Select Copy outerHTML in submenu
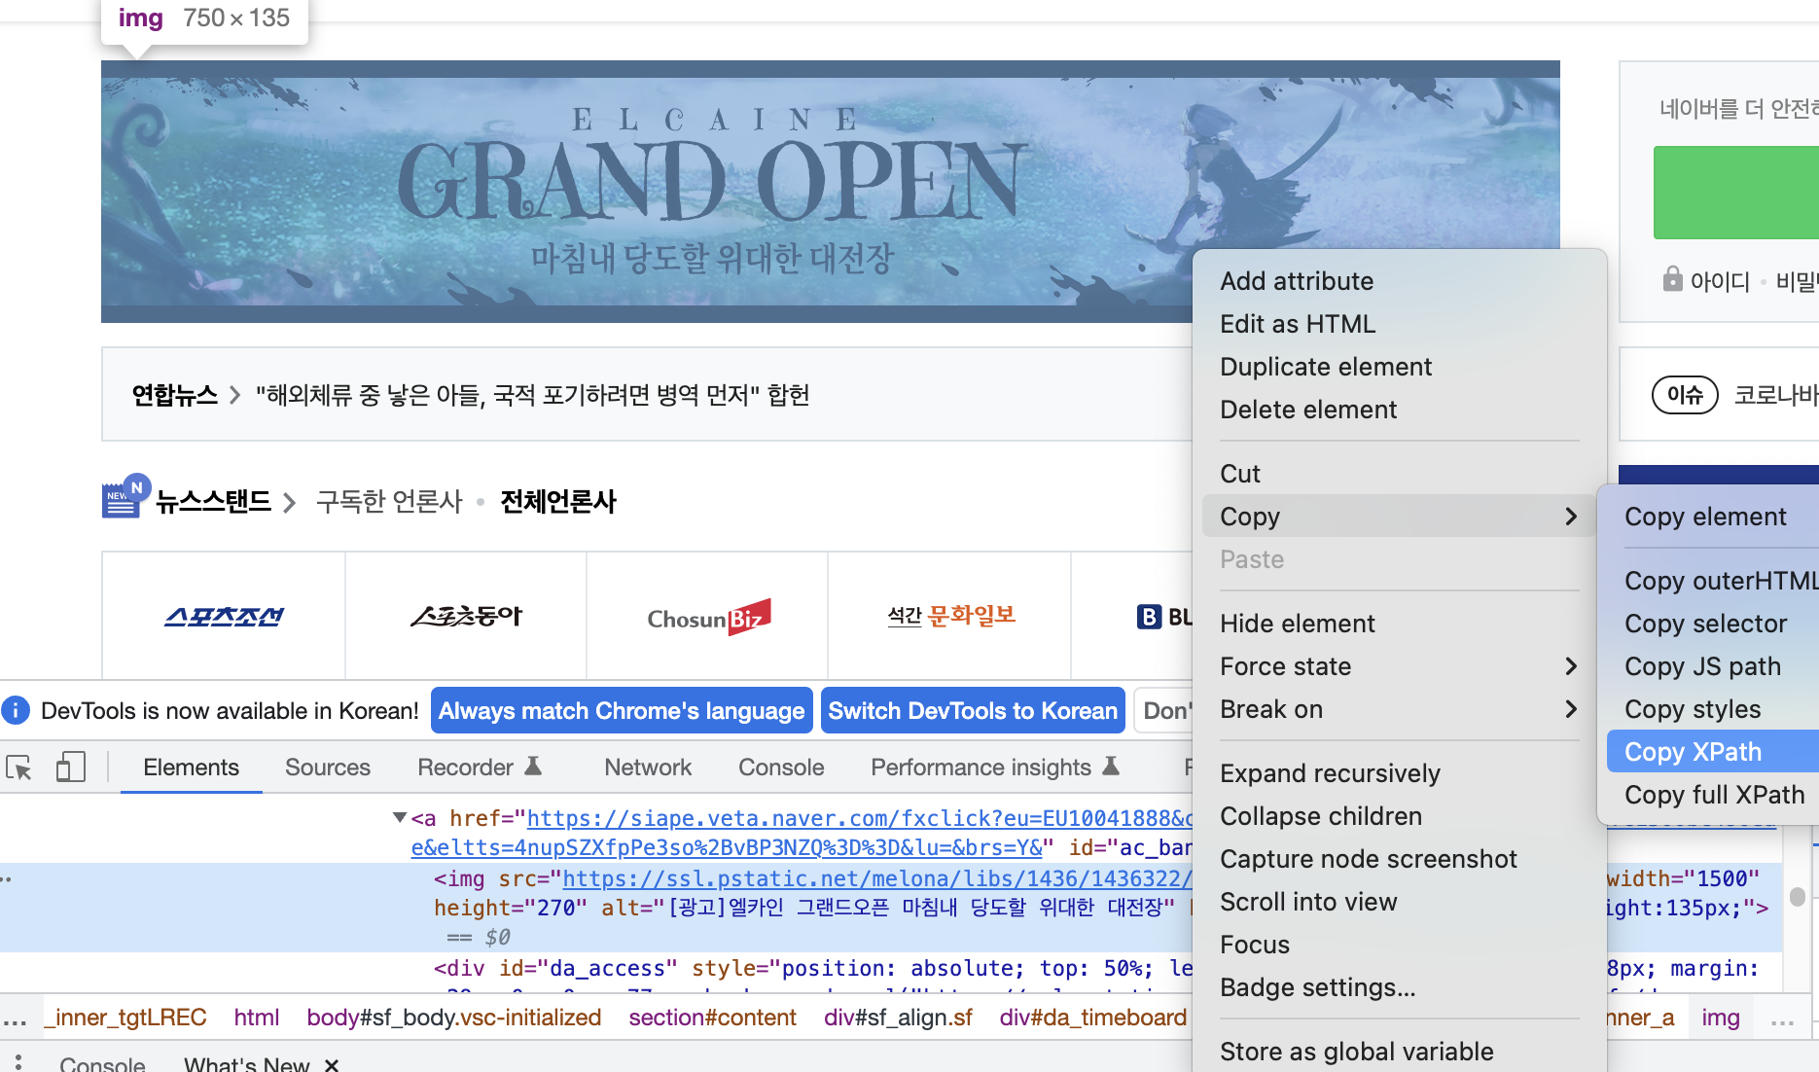 click(x=1713, y=580)
